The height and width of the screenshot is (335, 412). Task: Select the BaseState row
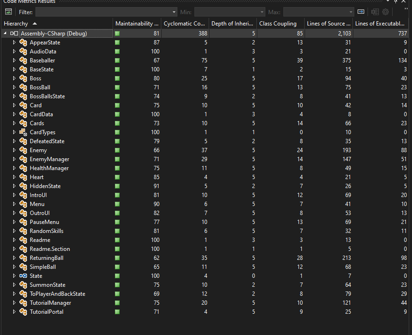pos(205,69)
